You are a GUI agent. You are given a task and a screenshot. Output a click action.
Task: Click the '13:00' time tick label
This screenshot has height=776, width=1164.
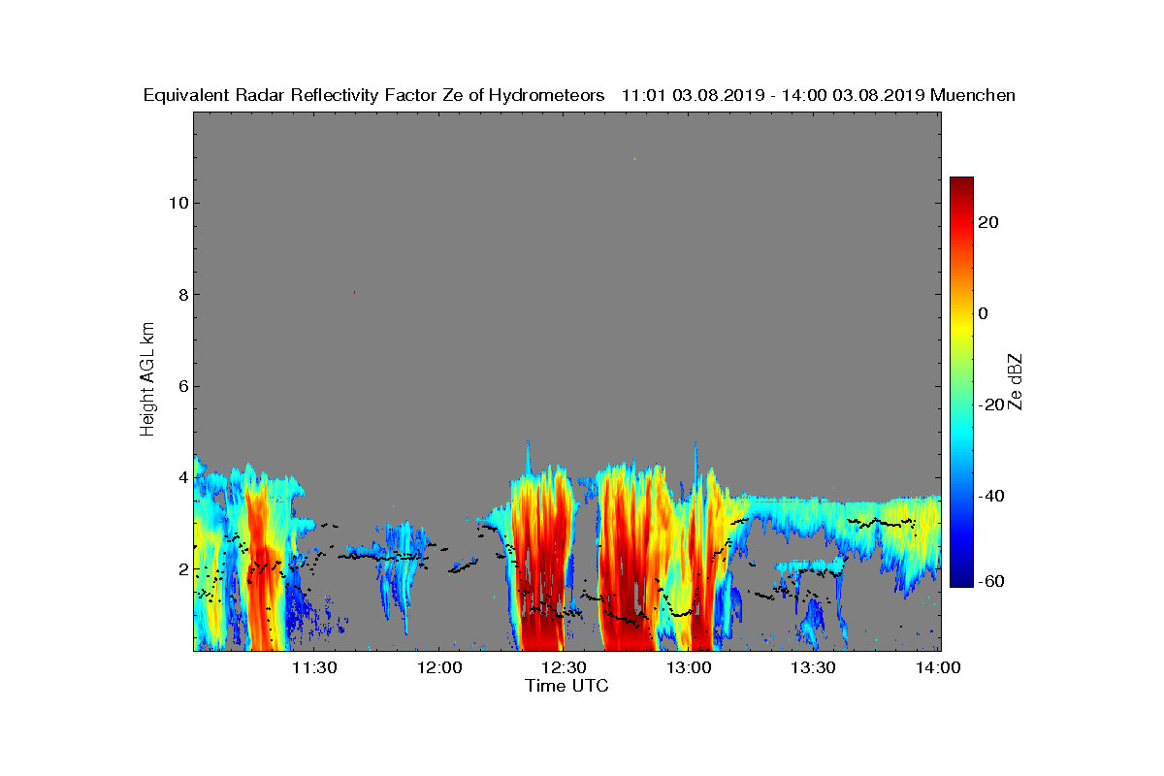[689, 667]
